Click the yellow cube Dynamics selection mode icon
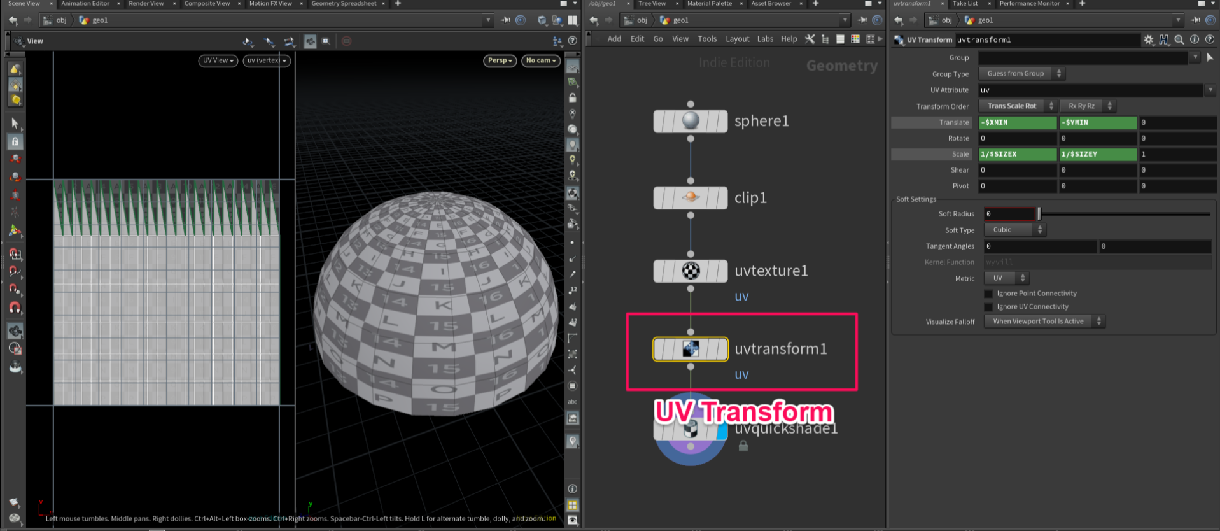 (x=15, y=100)
